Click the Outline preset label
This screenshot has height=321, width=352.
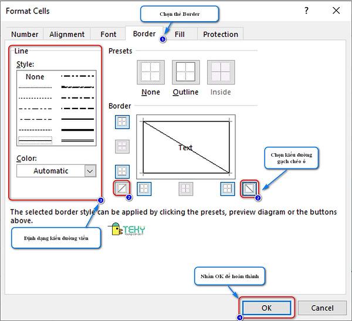click(185, 92)
